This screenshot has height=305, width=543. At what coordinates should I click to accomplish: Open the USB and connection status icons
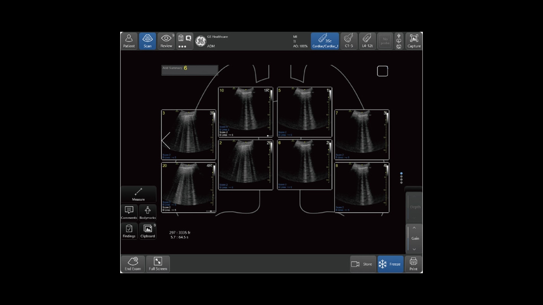pyautogui.click(x=399, y=41)
